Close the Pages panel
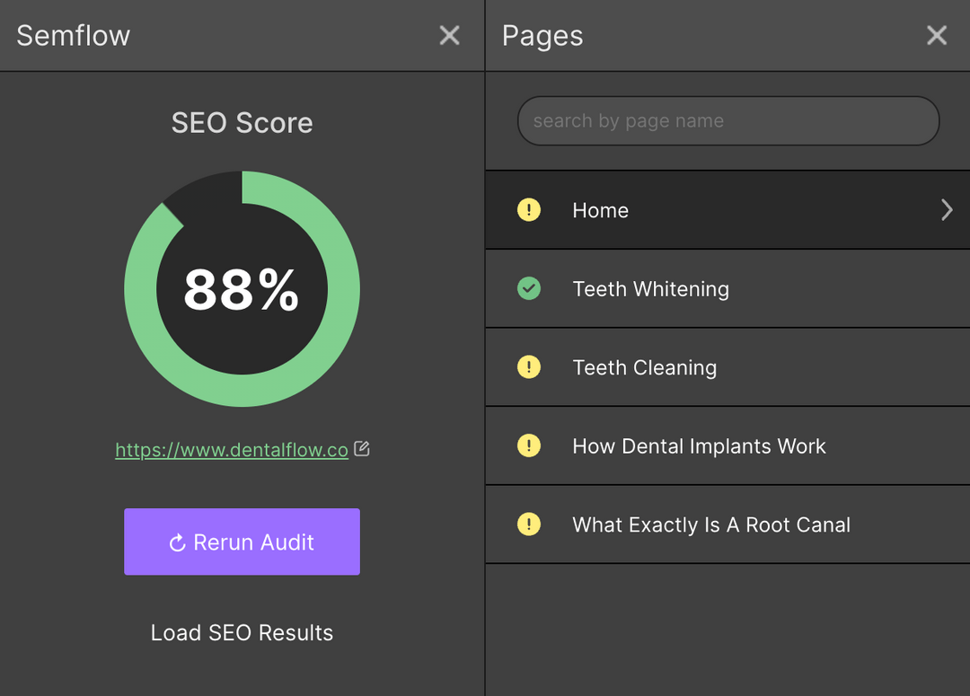Image resolution: width=970 pixels, height=696 pixels. pos(937,35)
